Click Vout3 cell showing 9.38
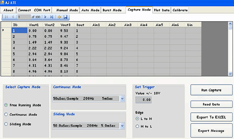Viewport: 234px width, 139px height. point(67,42)
